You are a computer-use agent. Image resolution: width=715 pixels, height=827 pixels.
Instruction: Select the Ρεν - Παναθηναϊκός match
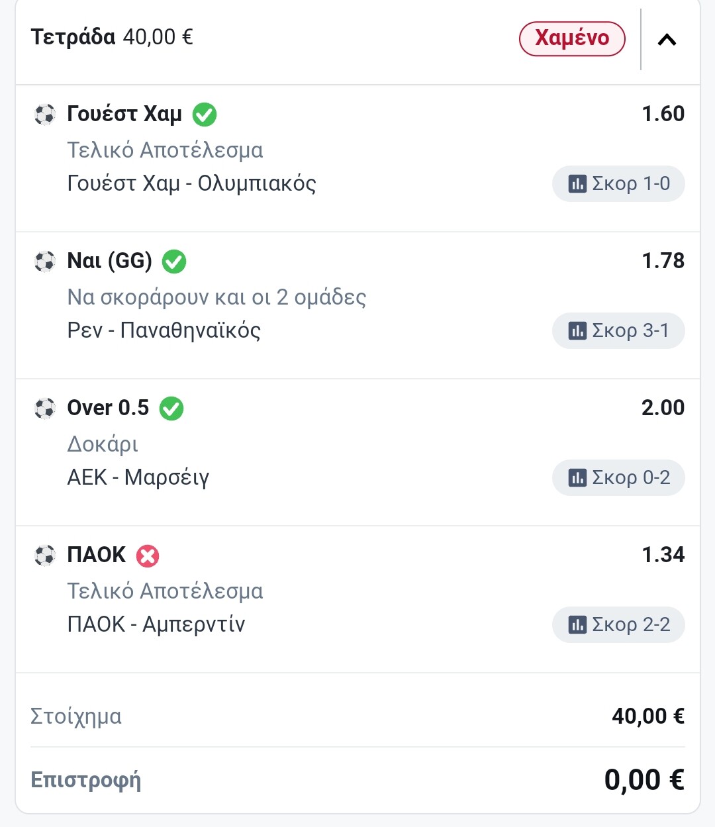click(164, 330)
